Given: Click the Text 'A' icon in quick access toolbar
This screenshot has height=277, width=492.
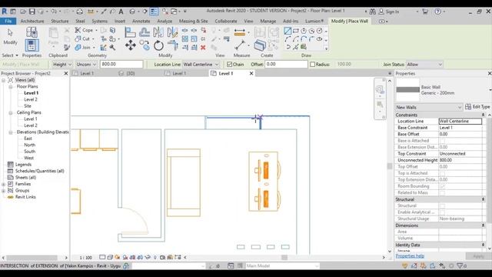Looking at the screenshot, I should click(121, 12).
